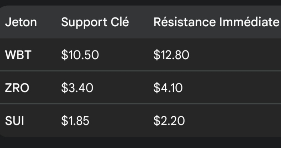Click the Jeton column header
The width and height of the screenshot is (281, 148).
coord(21,22)
